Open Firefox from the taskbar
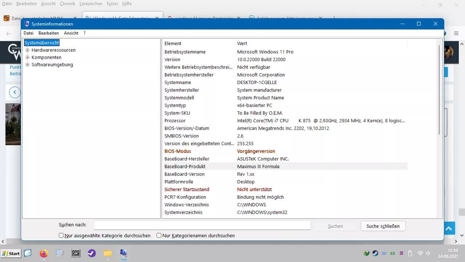Screen dimensions: 465x262 click(x=44, y=253)
